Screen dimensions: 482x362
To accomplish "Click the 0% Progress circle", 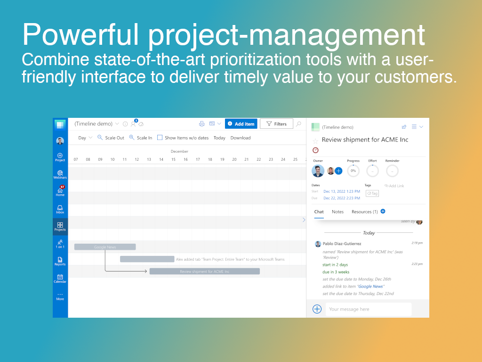I will pyautogui.click(x=353, y=171).
